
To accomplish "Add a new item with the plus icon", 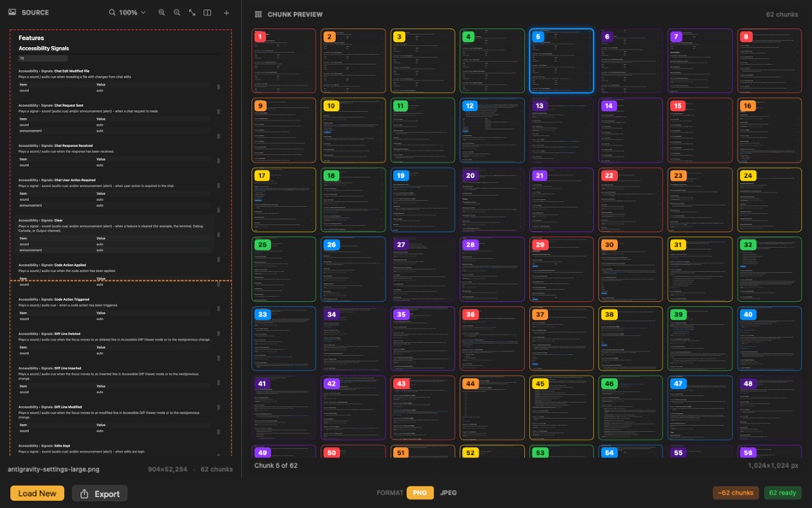I will click(226, 12).
